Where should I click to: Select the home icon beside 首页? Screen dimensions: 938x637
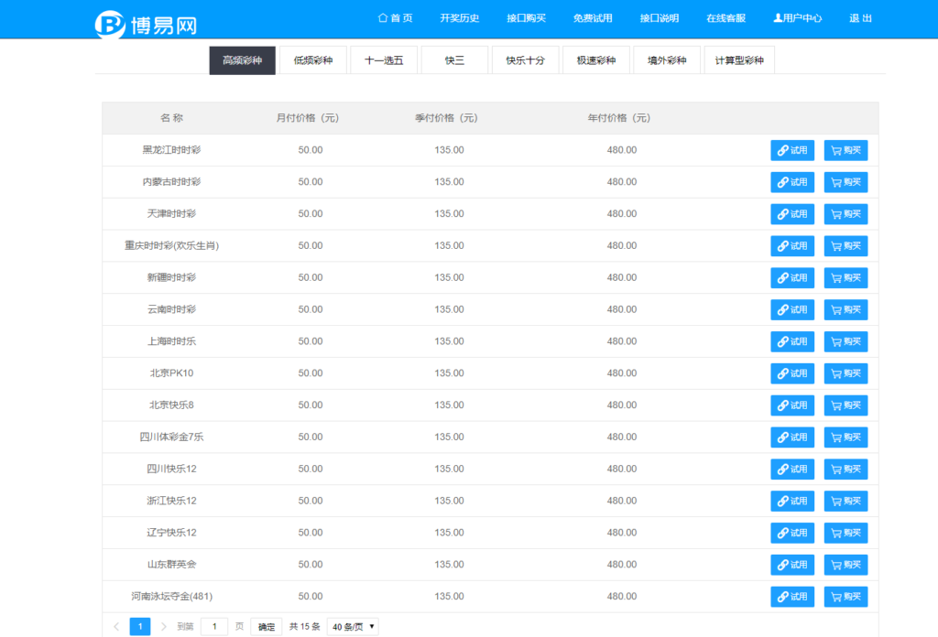click(381, 16)
